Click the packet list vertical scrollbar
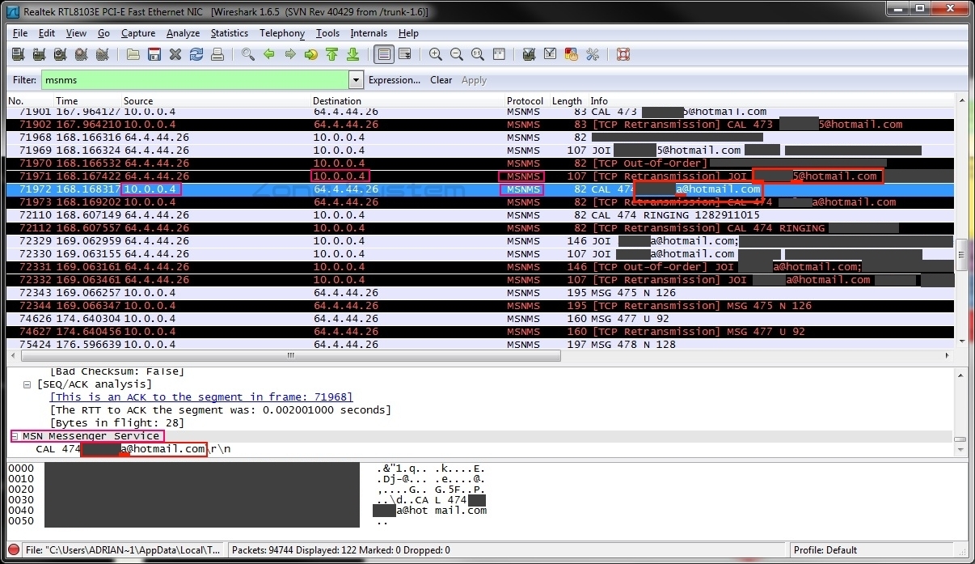 [961, 223]
